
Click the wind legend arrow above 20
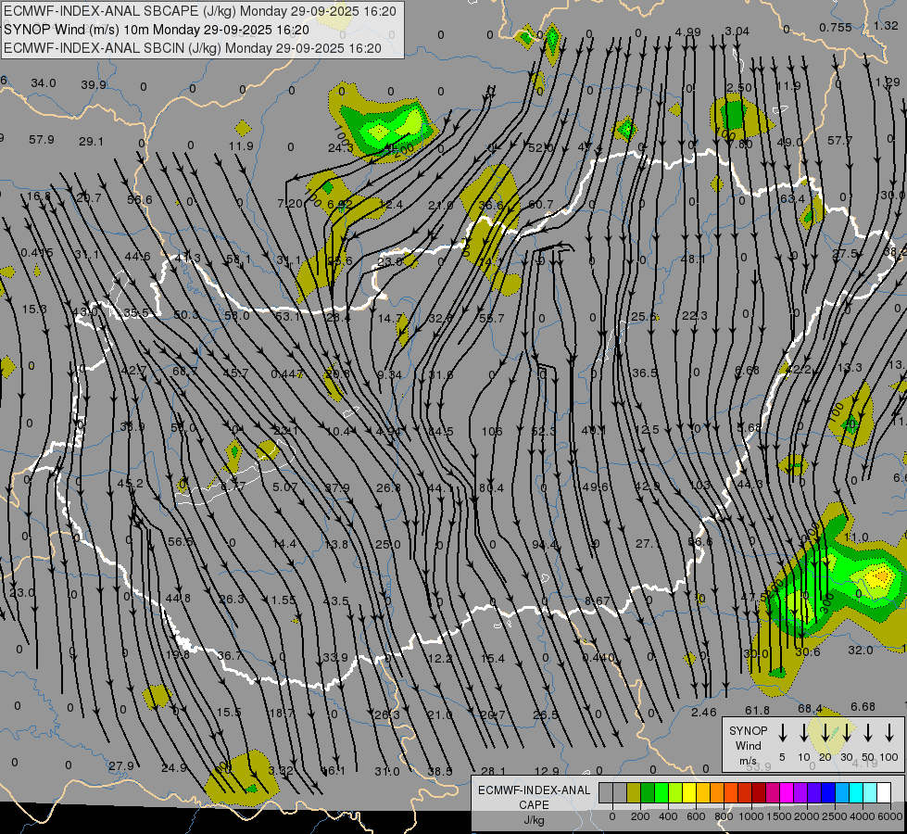[825, 733]
